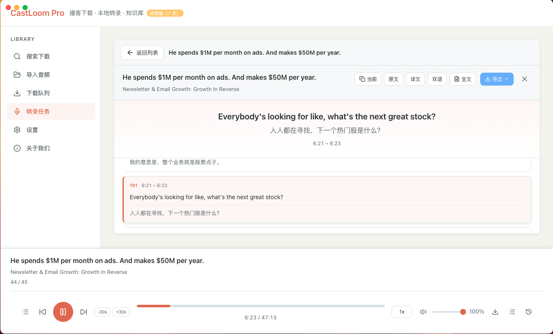Skip to the next track
Viewport: 553px width, 334px height.
pos(84,312)
